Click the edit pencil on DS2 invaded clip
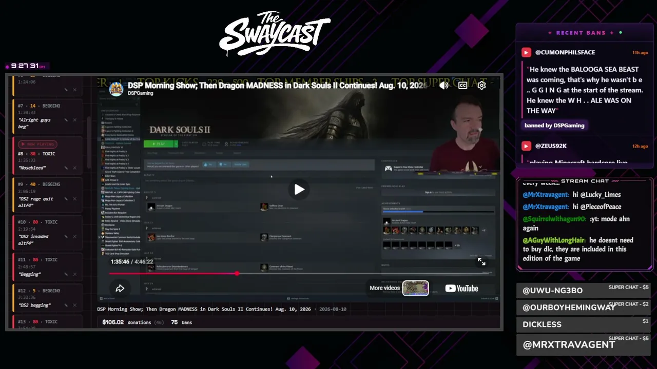This screenshot has width=657, height=369. [66, 236]
